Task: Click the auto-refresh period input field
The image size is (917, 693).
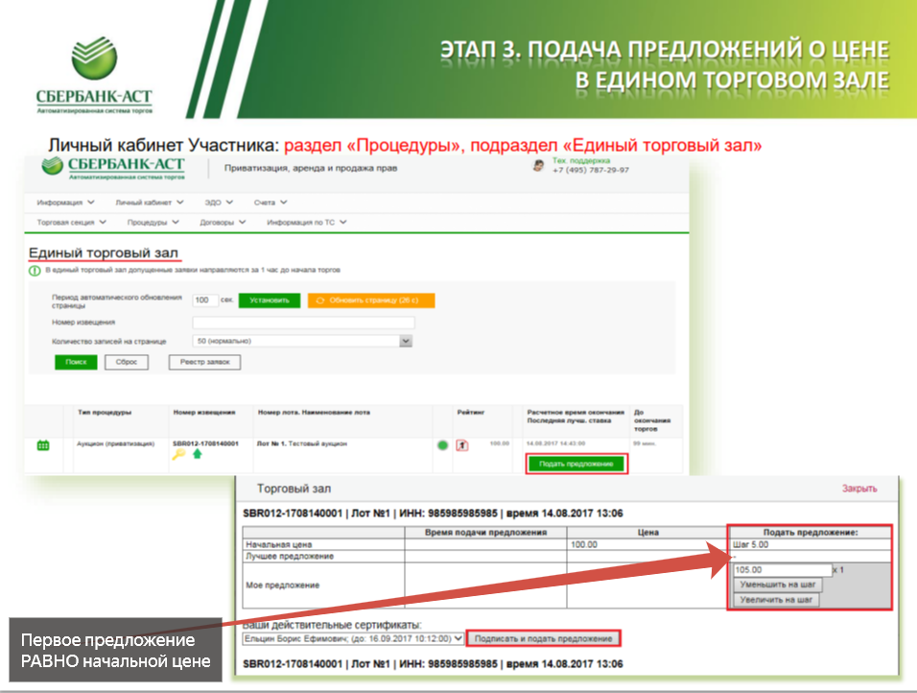Action: point(205,300)
